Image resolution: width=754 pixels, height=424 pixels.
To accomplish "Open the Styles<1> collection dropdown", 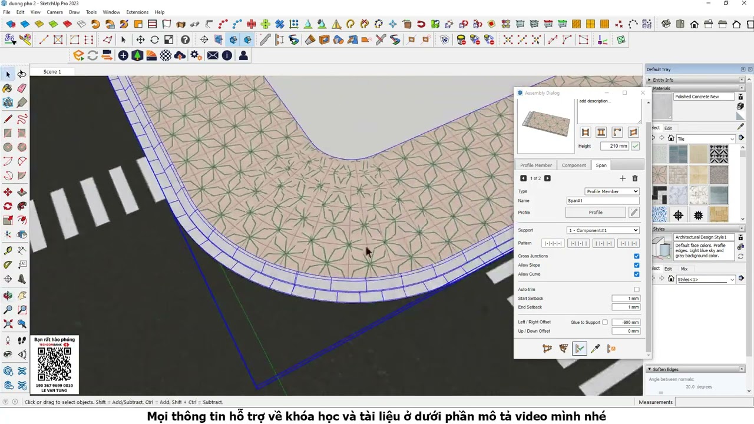I will (705, 280).
